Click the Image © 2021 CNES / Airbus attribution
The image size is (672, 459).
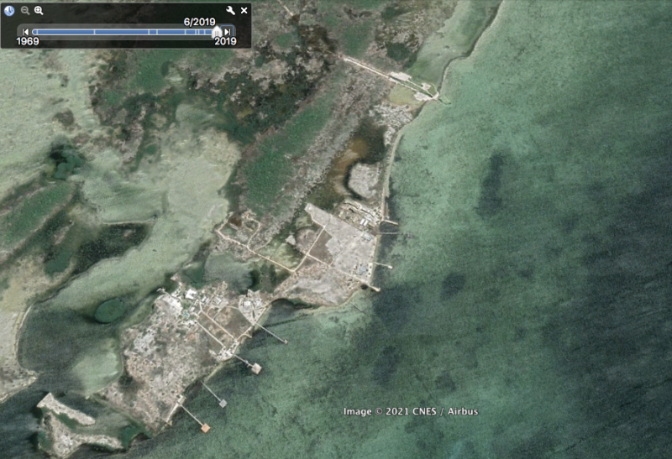[411, 411]
